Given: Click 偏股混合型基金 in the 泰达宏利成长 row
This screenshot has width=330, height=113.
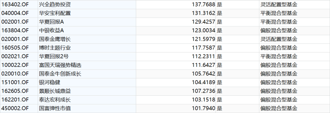Looking at the screenshot, I should [x=279, y=100].
